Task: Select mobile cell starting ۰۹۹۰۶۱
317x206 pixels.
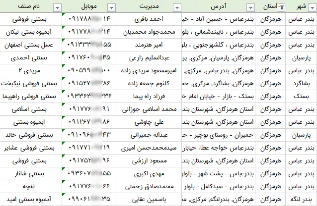Action: (x=89, y=200)
